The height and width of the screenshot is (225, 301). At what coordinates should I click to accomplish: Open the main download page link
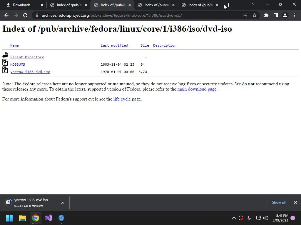click(197, 89)
